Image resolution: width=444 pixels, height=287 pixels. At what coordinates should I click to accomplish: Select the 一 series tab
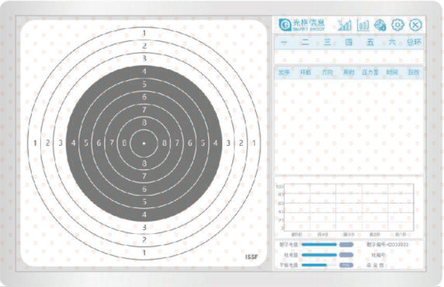284,42
